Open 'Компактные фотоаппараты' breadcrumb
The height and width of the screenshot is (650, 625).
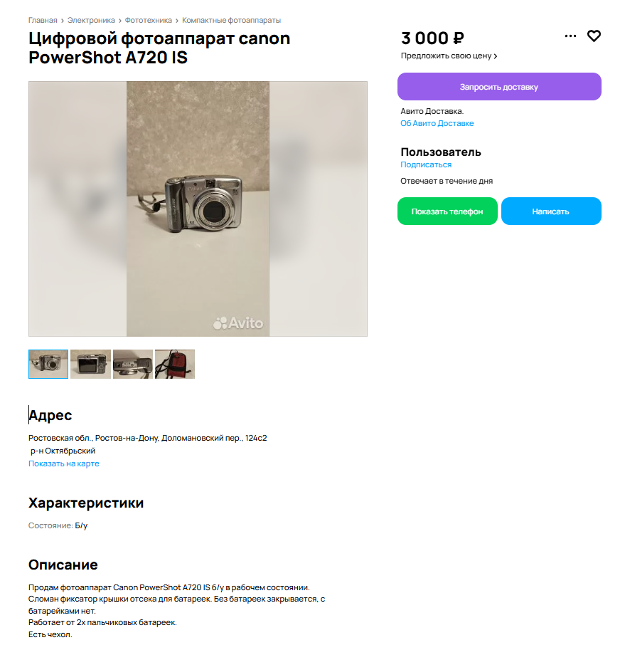[231, 21]
